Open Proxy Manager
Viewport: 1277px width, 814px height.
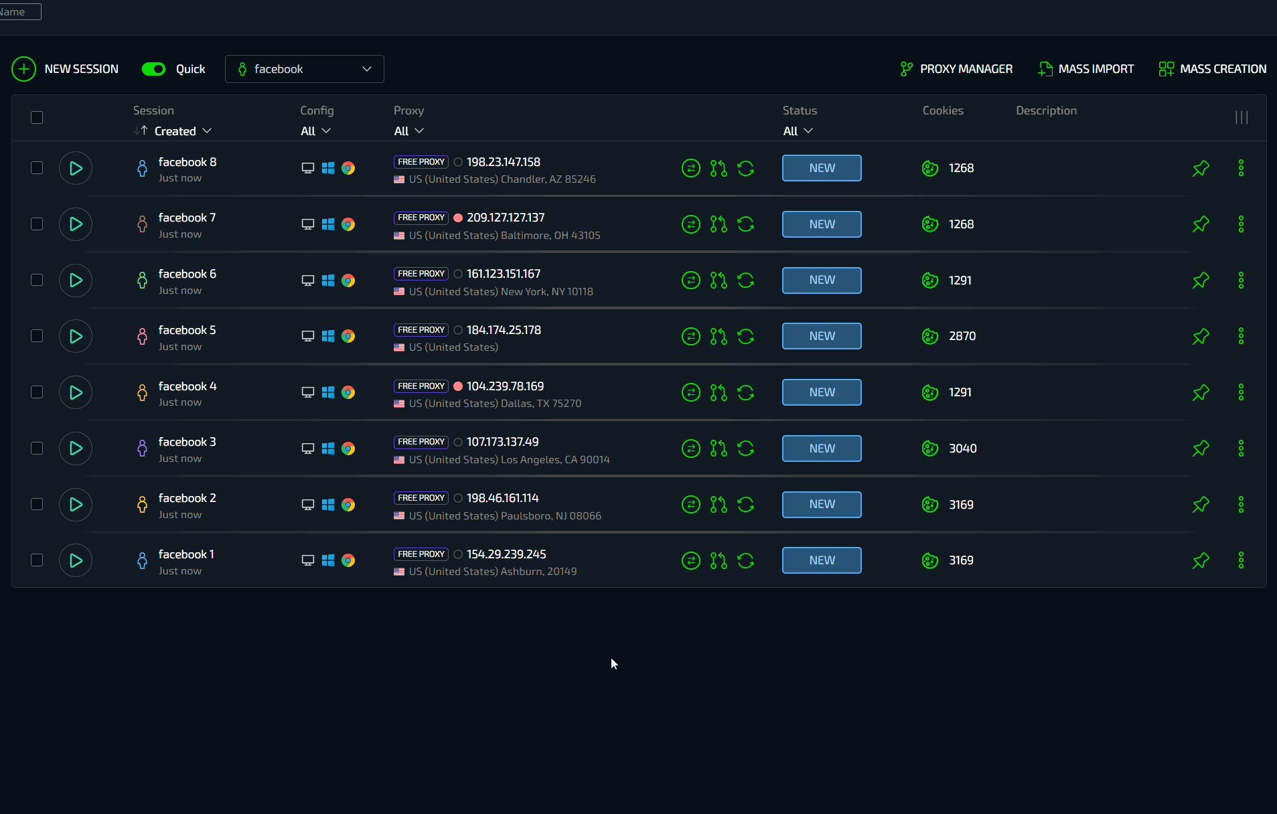pos(956,69)
